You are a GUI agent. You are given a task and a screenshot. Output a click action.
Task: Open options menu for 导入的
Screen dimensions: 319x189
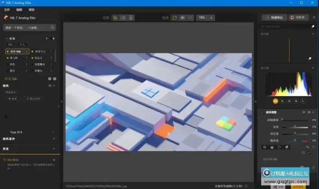(26, 58)
